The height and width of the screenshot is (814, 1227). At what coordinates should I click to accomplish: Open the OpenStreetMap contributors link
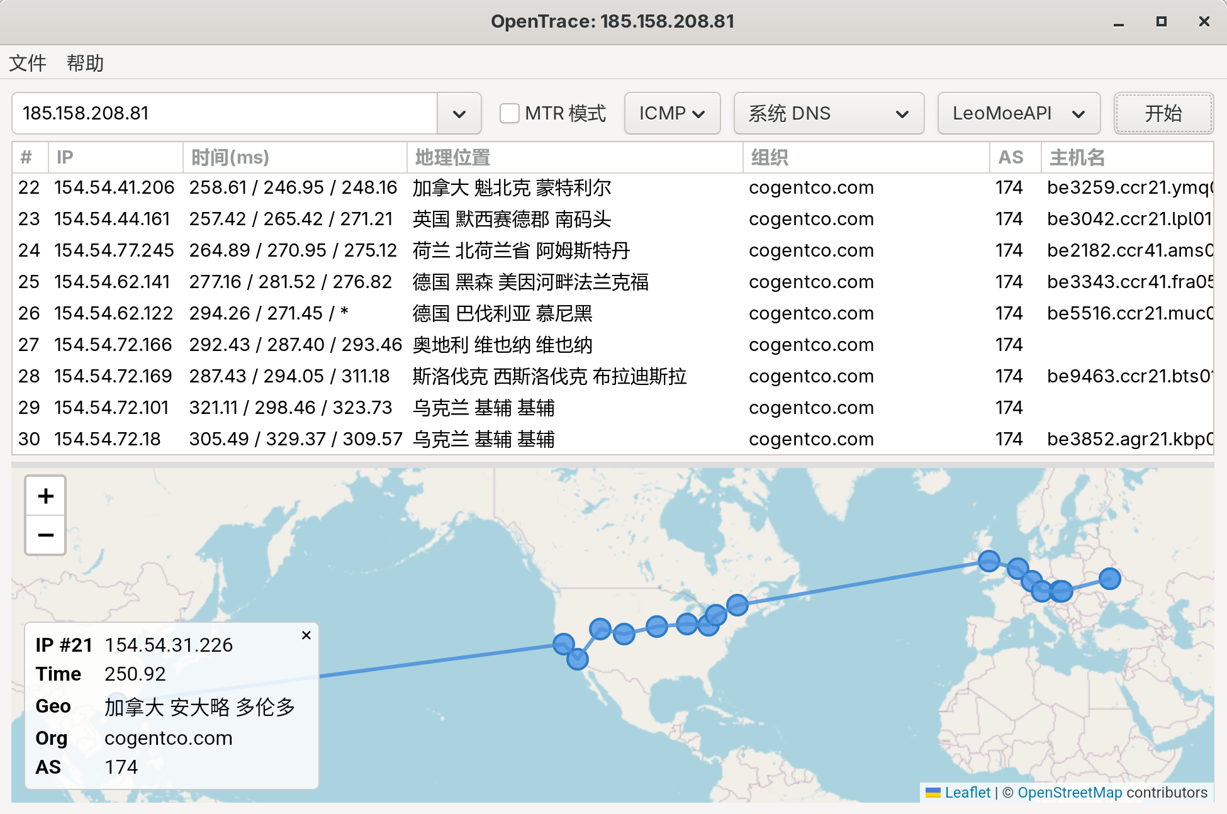1070,793
